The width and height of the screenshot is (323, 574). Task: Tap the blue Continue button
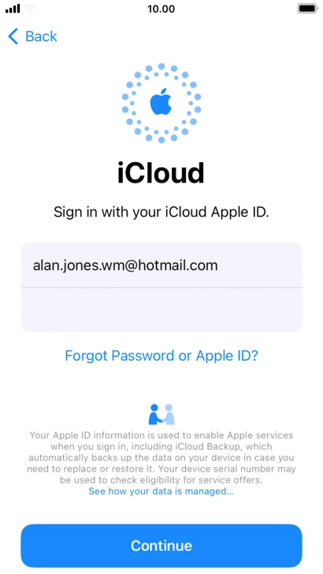tap(161, 546)
